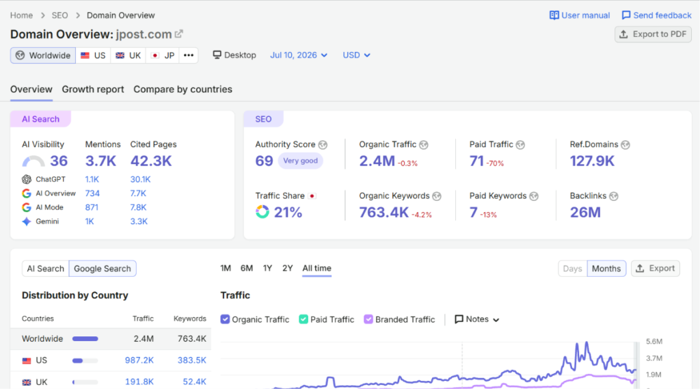Viewport: 700px width, 389px height.
Task: Click the Backlinks globe info icon
Action: (x=614, y=196)
